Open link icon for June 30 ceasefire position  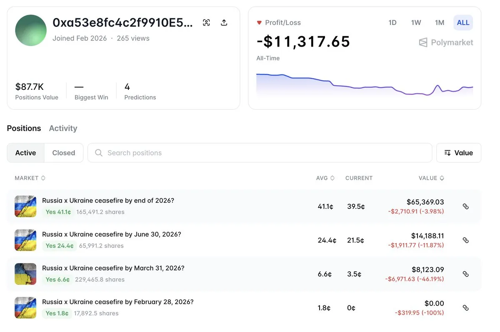click(x=466, y=240)
